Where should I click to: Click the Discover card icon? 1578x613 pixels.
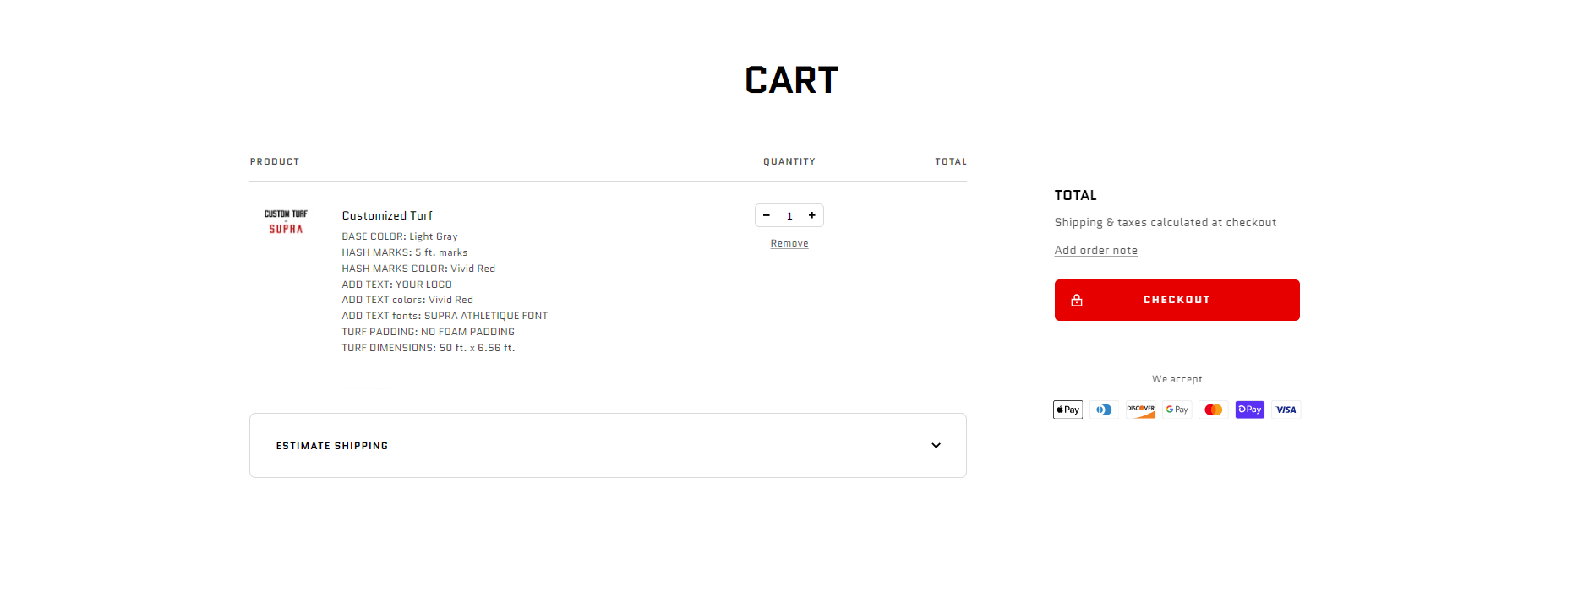1140,410
